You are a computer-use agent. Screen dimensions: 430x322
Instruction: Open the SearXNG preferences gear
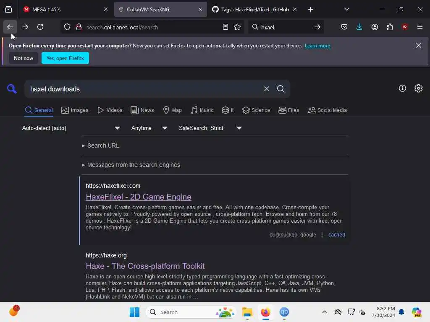(x=419, y=88)
